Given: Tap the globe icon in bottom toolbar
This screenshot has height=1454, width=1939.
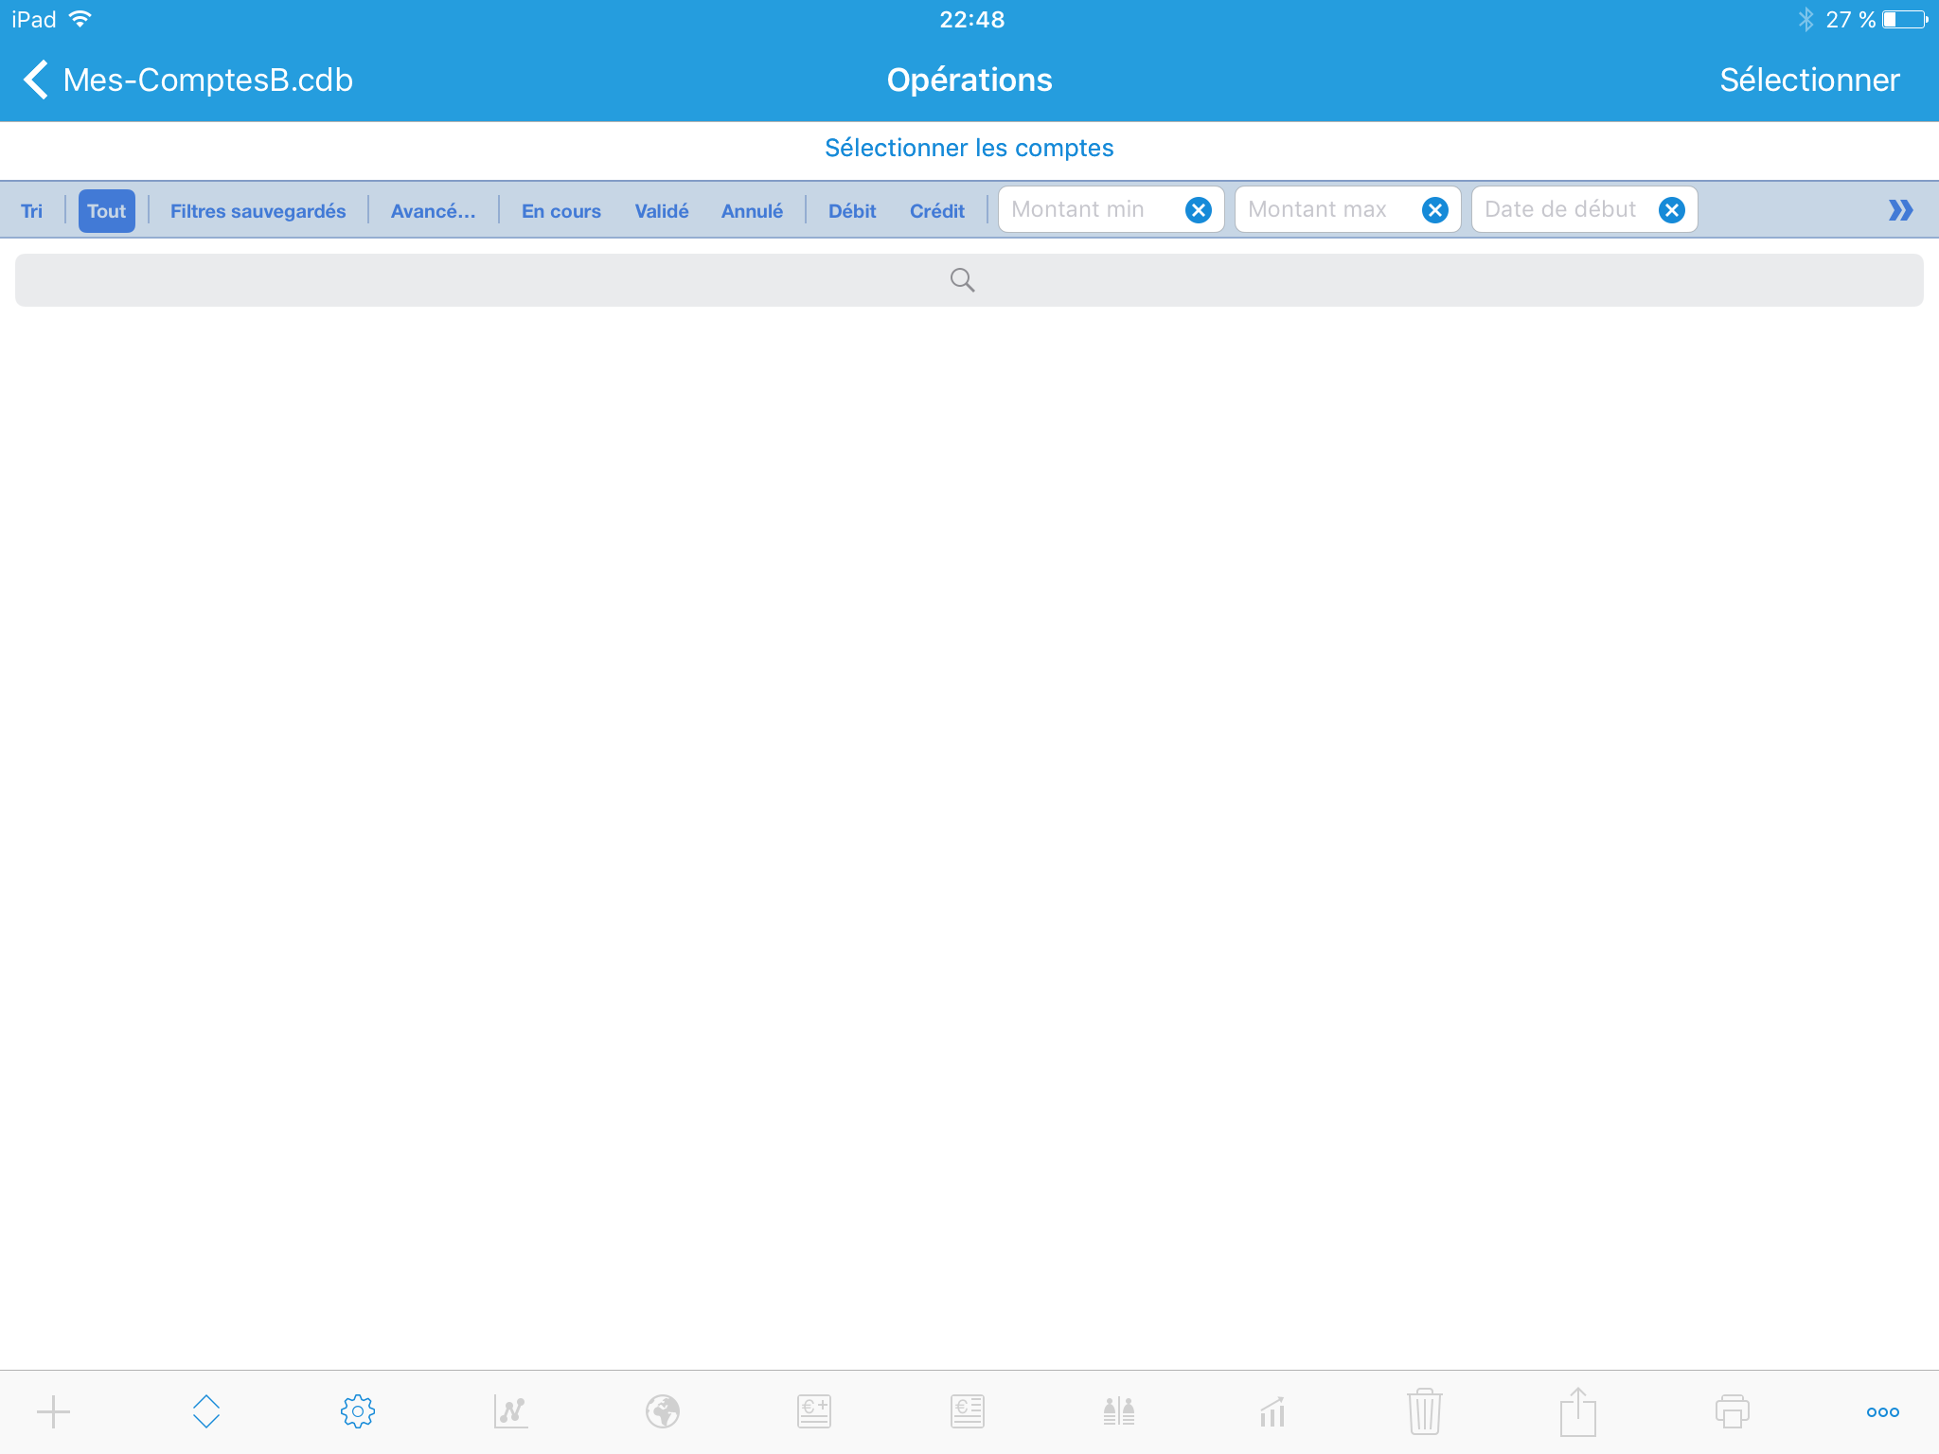Looking at the screenshot, I should 663,1411.
